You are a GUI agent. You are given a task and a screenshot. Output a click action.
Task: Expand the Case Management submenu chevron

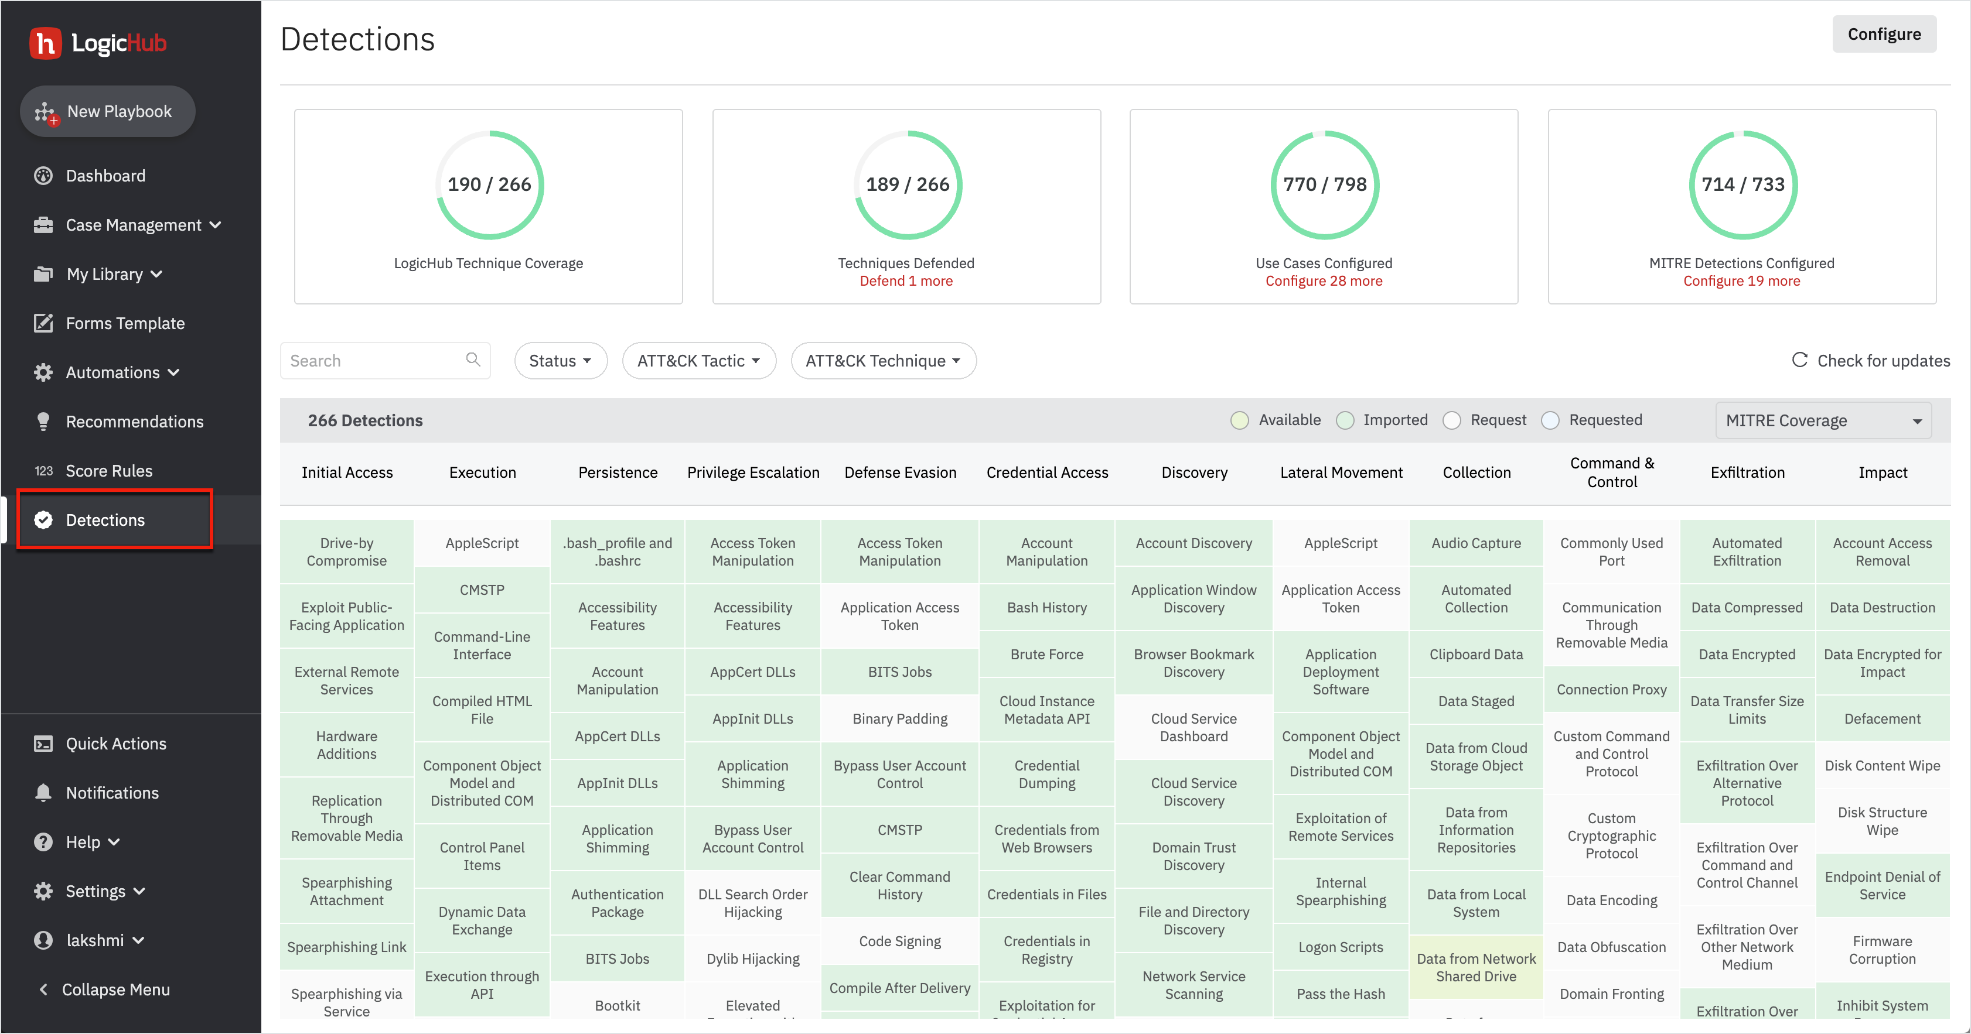coord(216,225)
